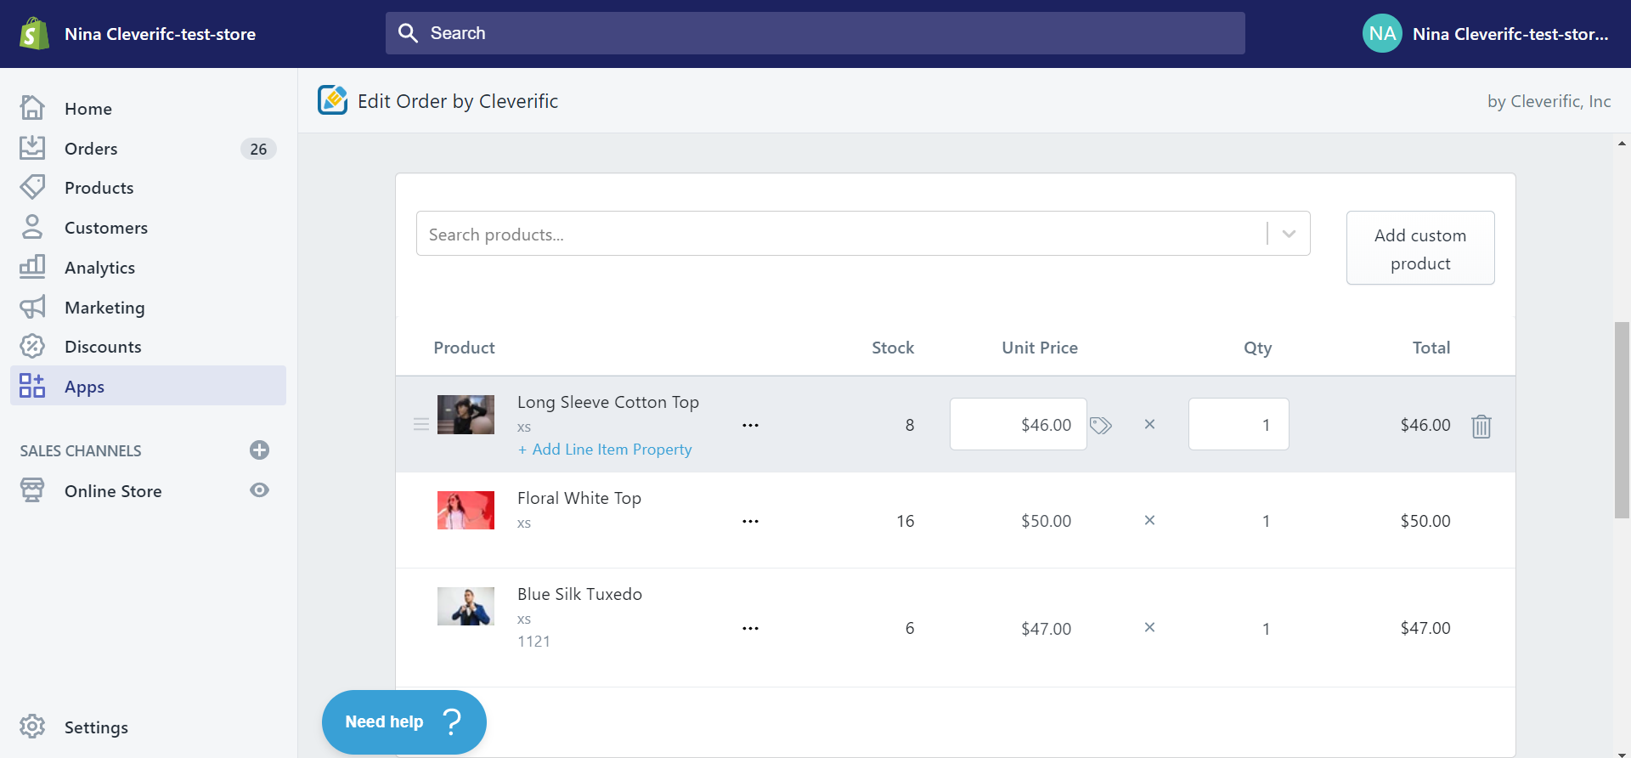Open Settings from the sidebar
1631x758 pixels.
pos(95,727)
